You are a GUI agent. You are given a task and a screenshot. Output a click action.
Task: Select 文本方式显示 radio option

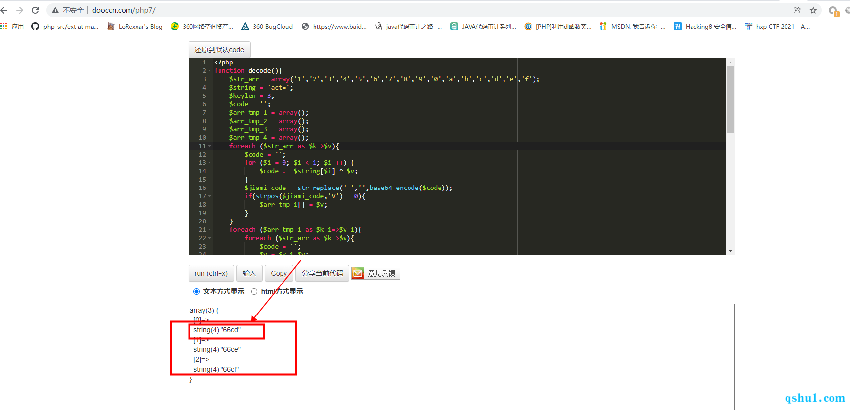pos(197,291)
